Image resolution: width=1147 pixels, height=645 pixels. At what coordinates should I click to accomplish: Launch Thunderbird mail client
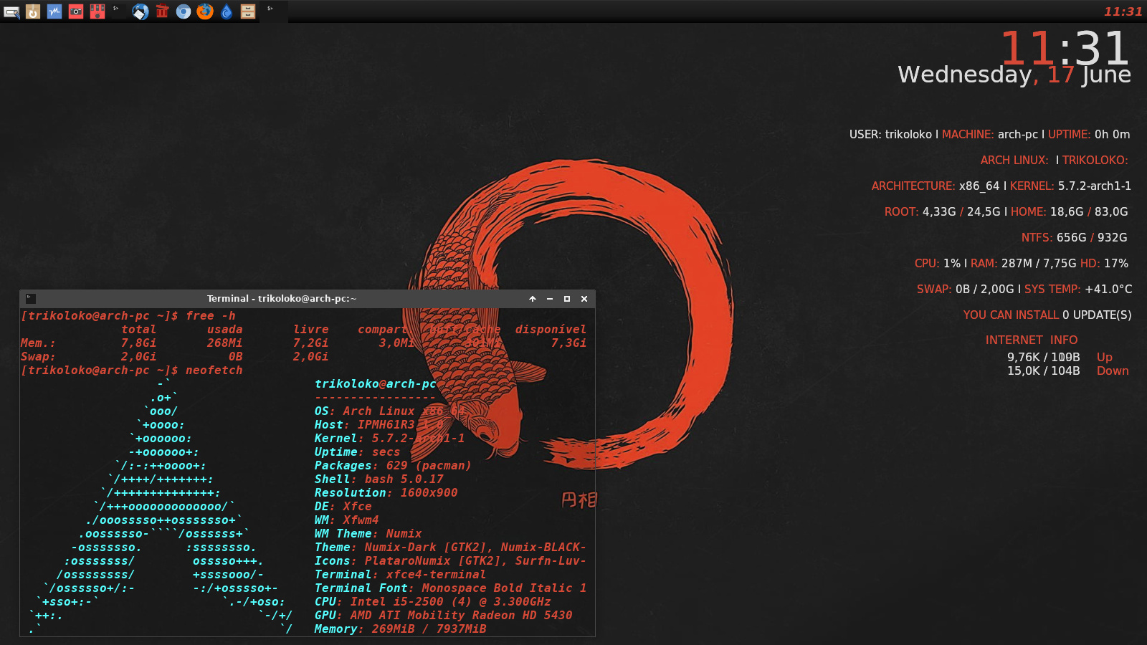click(x=141, y=11)
